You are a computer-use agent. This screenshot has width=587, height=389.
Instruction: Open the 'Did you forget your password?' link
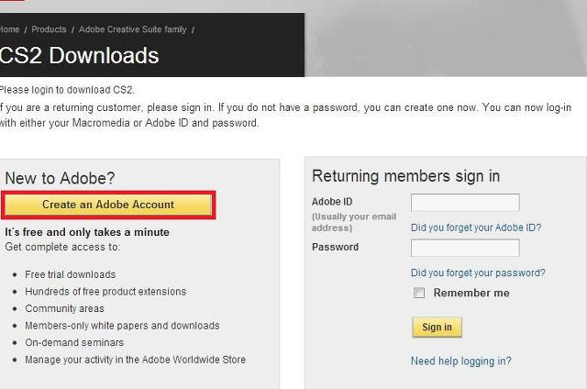[x=478, y=272]
